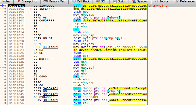Toggle breakpoint dot at address 013D1806
The width and height of the screenshot is (196, 105).
(x=5, y=12)
